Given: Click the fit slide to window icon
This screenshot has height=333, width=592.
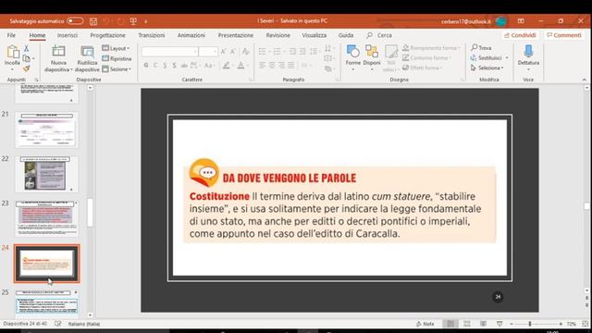Looking at the screenshot, I should click(x=586, y=324).
